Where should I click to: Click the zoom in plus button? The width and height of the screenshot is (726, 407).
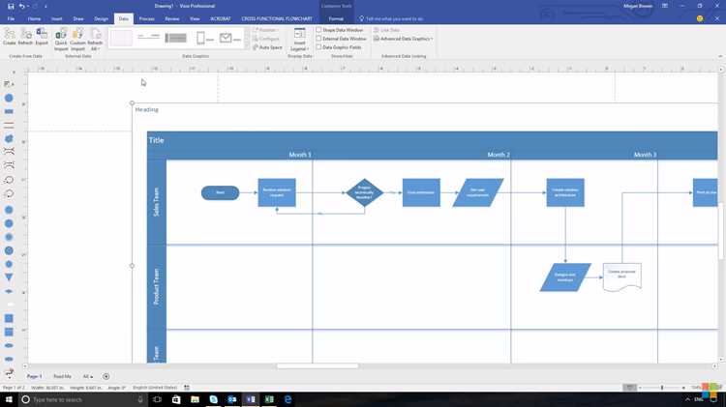683,388
